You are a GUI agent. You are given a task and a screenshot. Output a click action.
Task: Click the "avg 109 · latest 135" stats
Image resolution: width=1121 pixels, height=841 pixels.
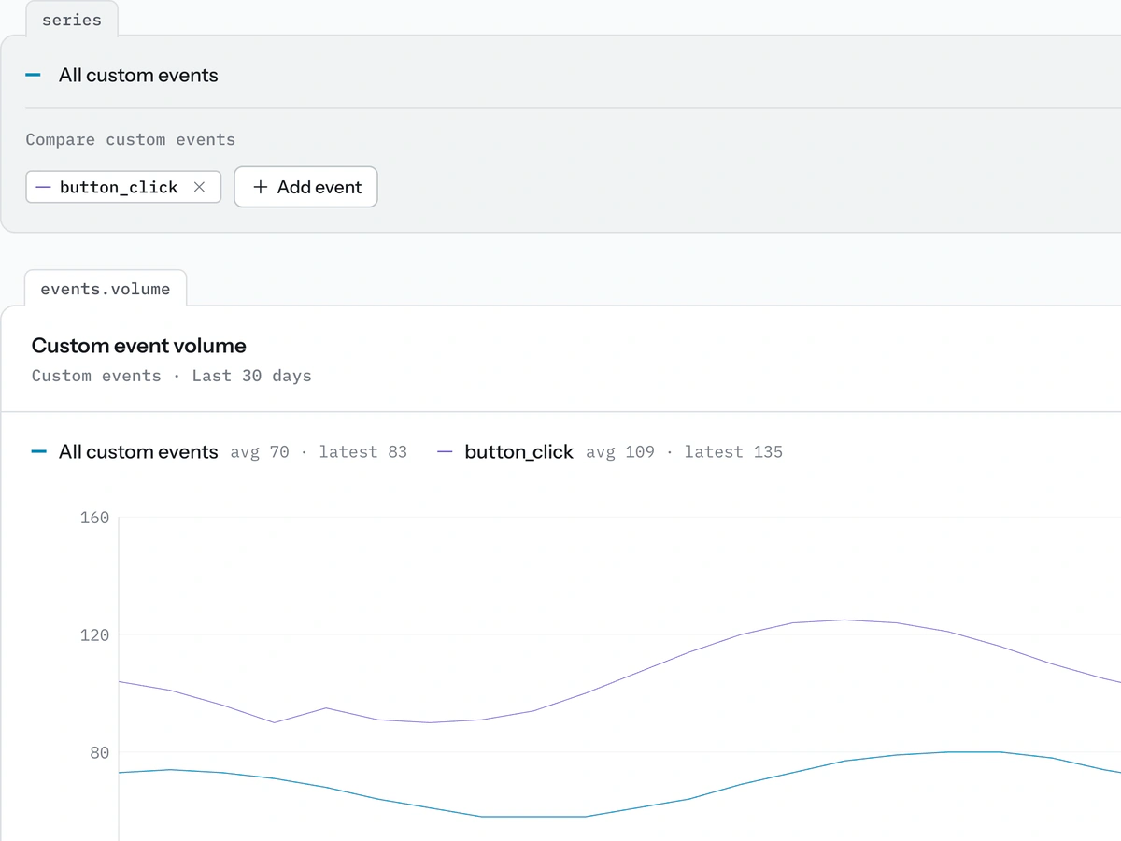click(685, 452)
